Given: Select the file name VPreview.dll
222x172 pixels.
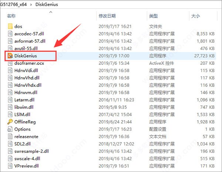Looking at the screenshot, I should [27, 166].
